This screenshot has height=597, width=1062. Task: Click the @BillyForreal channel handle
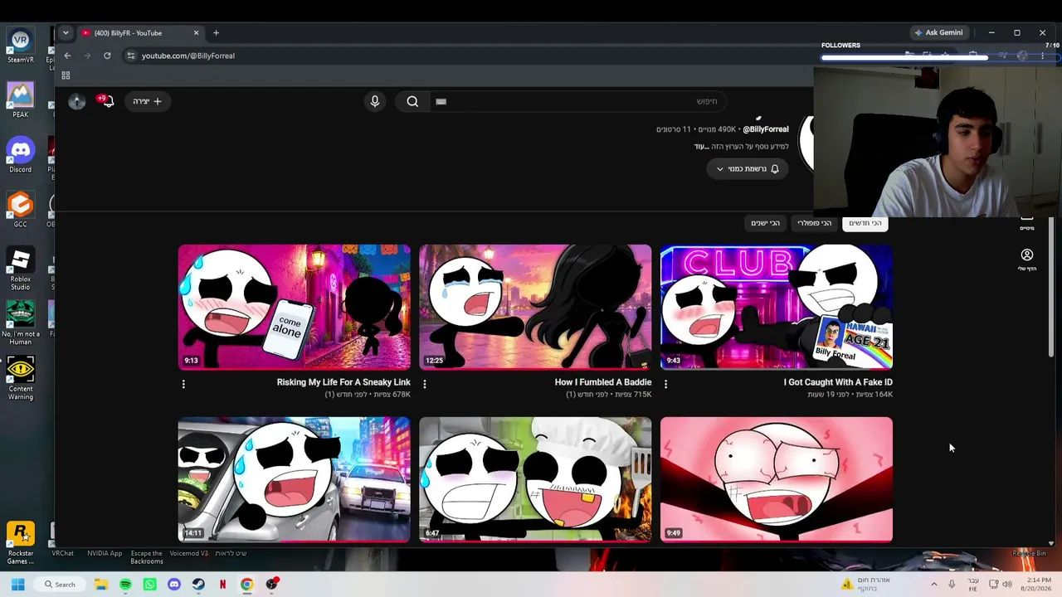(765, 129)
